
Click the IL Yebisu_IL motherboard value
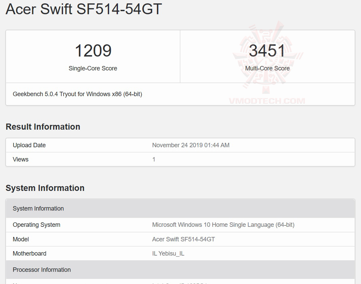pyautogui.click(x=168, y=254)
